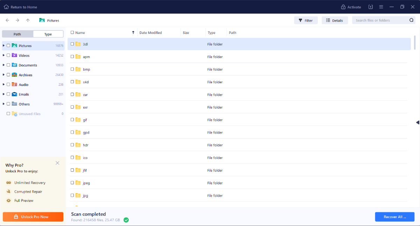Image resolution: width=420 pixels, height=226 pixels.
Task: Check the Archives category checkbox
Action: click(8, 75)
